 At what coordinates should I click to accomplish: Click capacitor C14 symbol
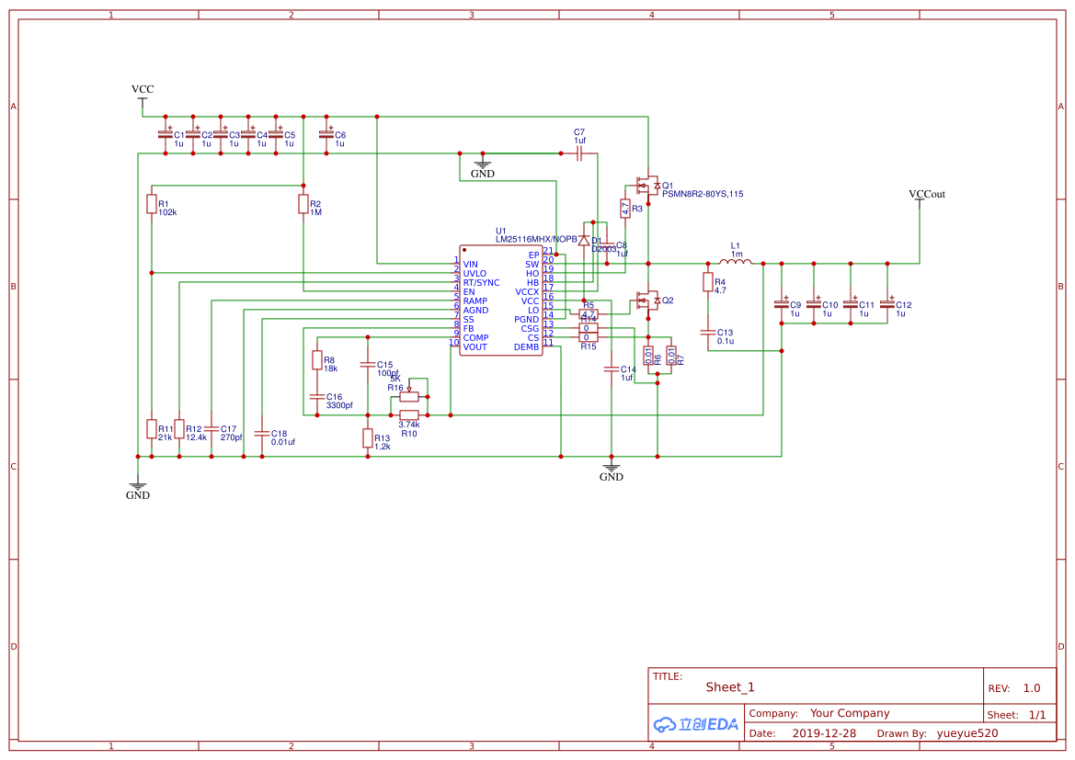612,369
